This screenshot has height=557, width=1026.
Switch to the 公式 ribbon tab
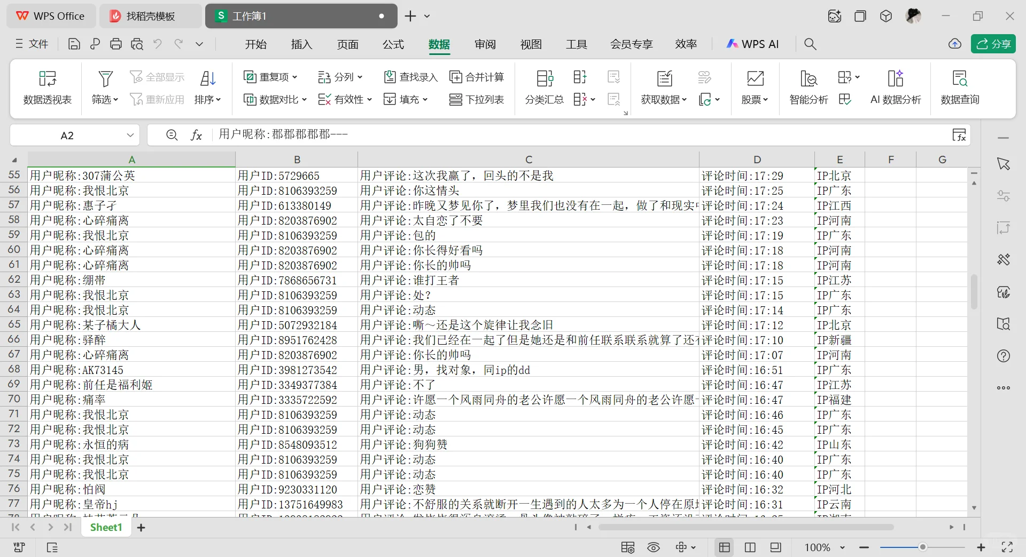pos(393,44)
